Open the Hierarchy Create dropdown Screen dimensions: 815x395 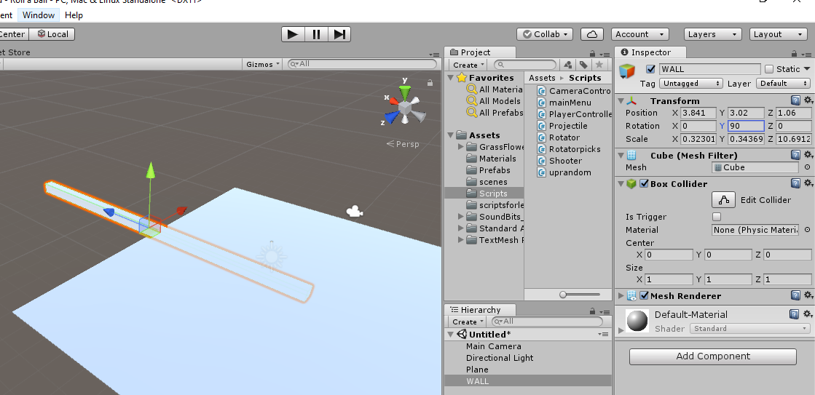468,322
